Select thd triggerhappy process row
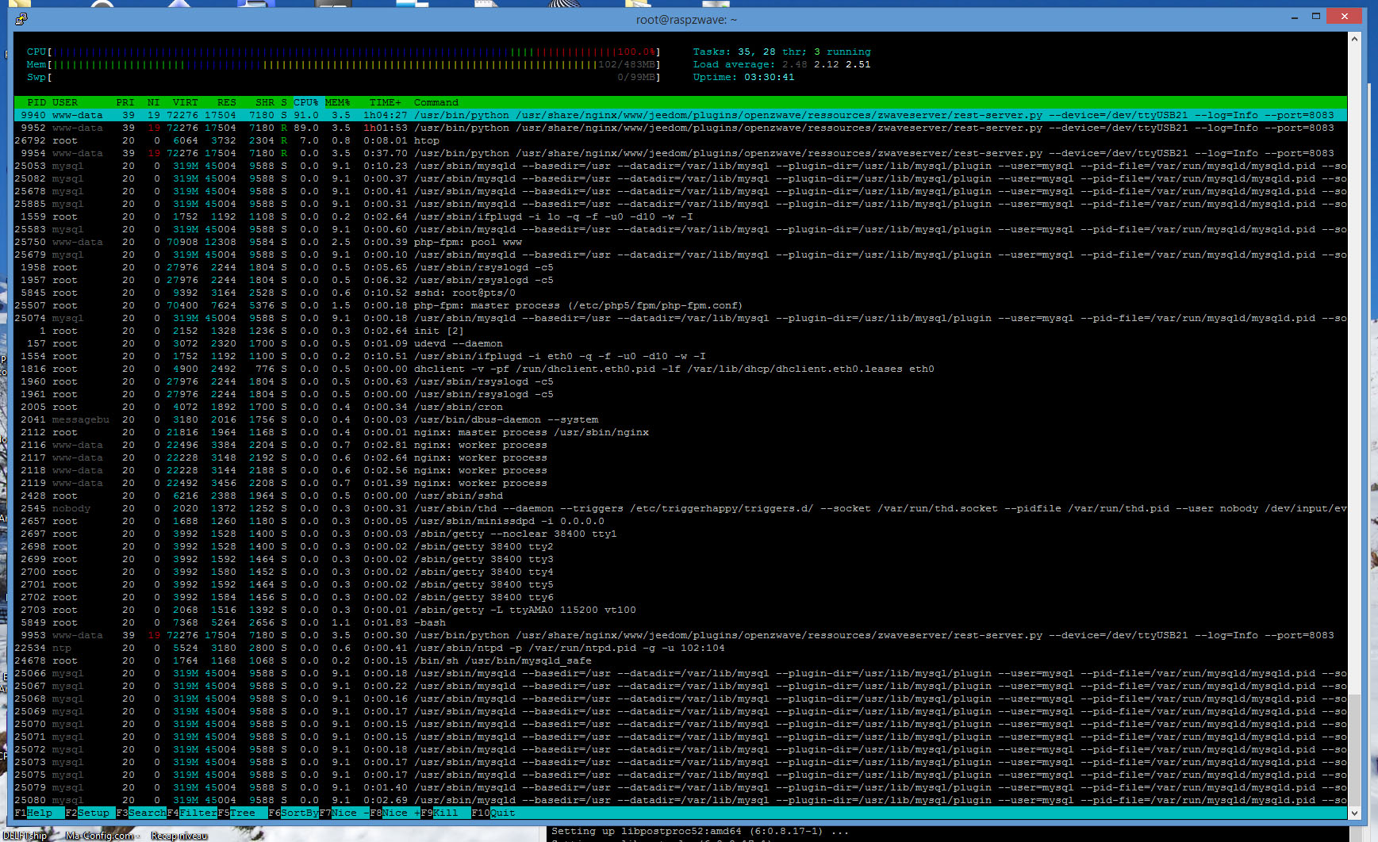1378x842 pixels. (x=680, y=508)
